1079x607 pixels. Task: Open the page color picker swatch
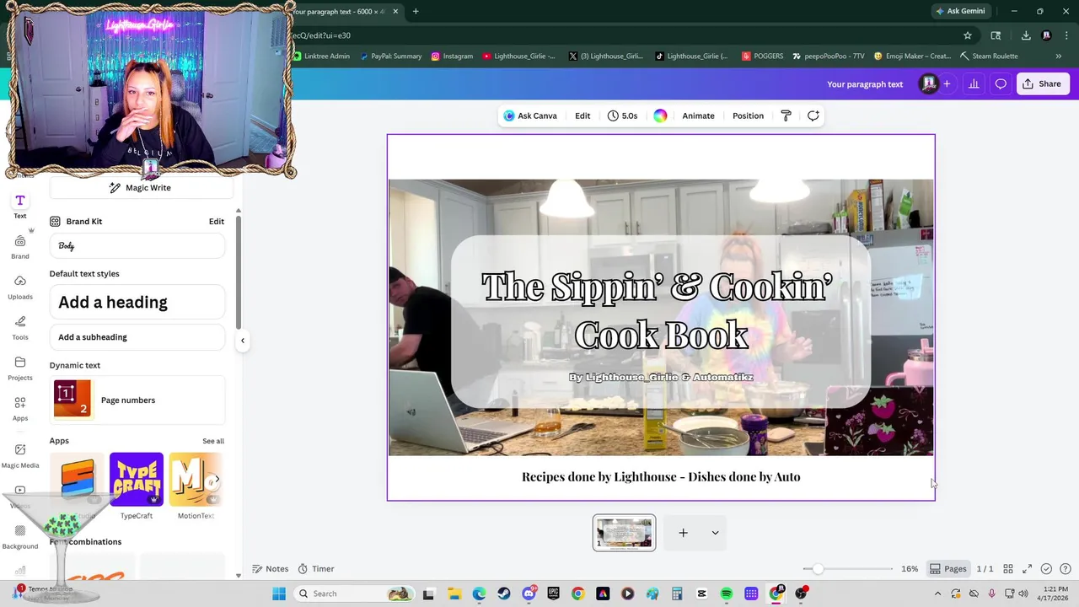tap(660, 116)
